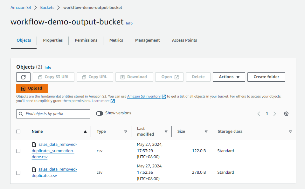Click Info link beside bucket title
Viewport: 305px width, 189px height.
[x=129, y=23]
